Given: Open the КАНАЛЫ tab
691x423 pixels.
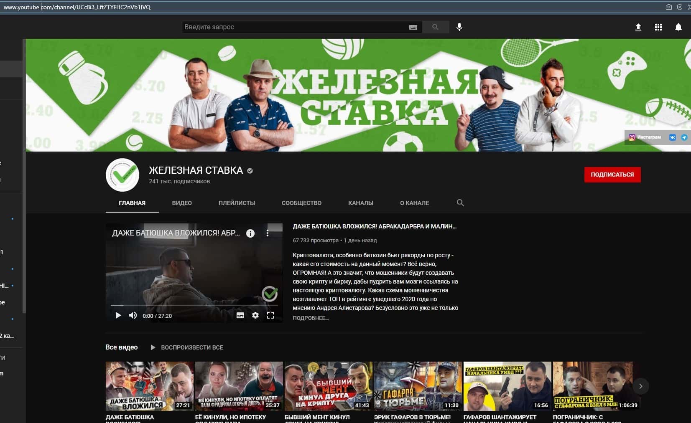Looking at the screenshot, I should click(361, 203).
